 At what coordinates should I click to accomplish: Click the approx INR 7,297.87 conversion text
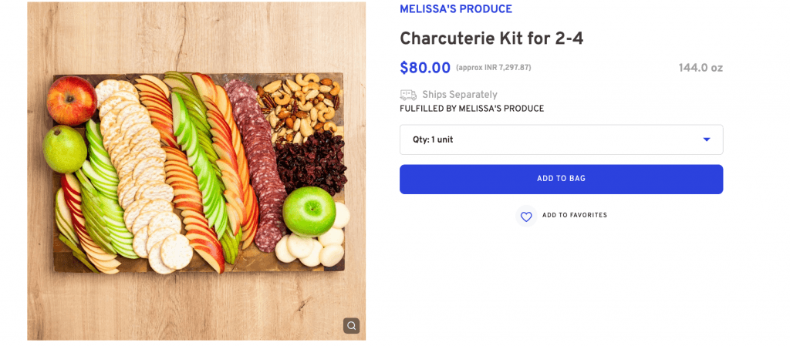tap(493, 68)
